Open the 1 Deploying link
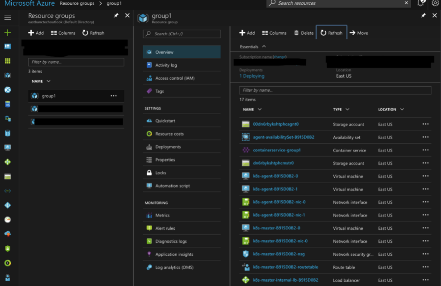This screenshot has height=286, width=441. [x=252, y=76]
